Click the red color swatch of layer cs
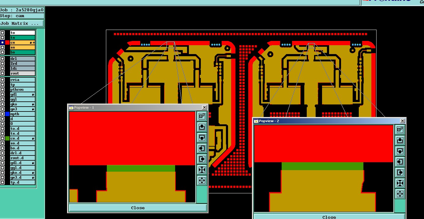This screenshot has width=424, height=219. point(7,42)
